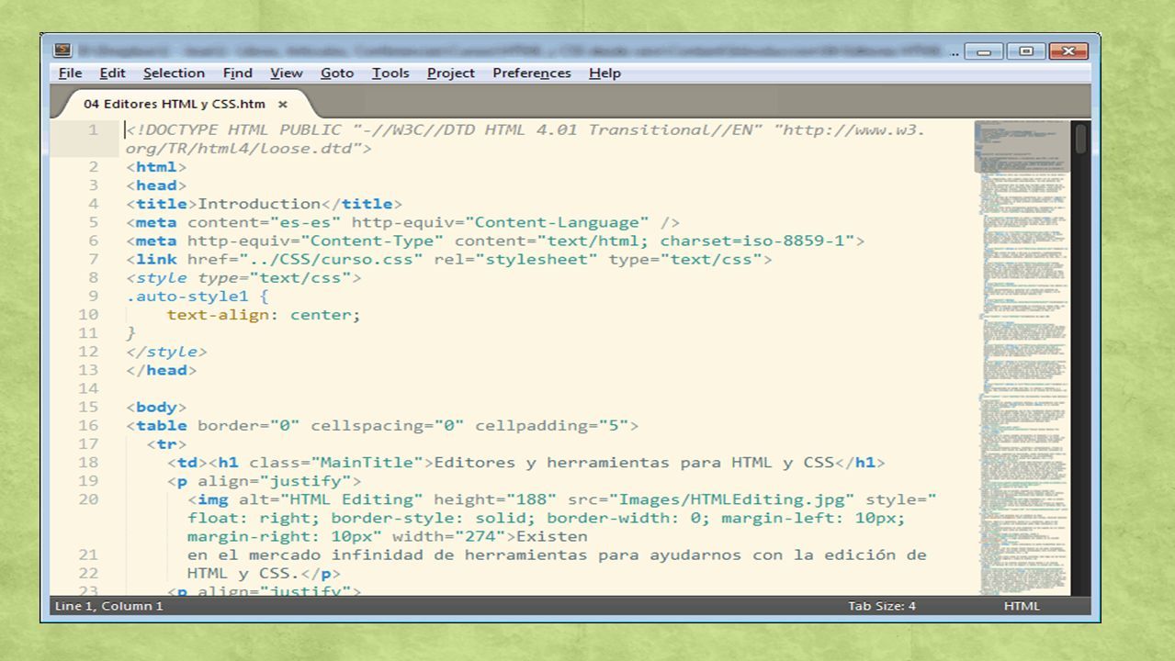Click the word Introduction in the title tag
This screenshot has height=661, width=1175.
[258, 204]
